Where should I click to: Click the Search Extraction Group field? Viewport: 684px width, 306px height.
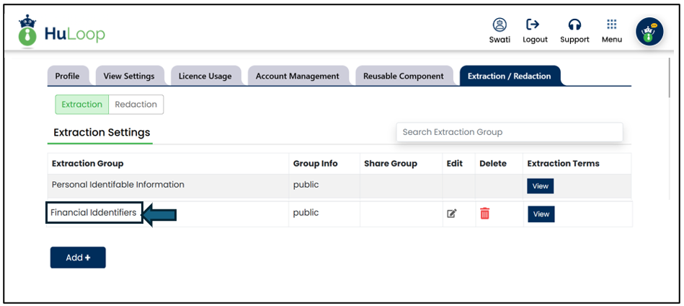point(509,132)
